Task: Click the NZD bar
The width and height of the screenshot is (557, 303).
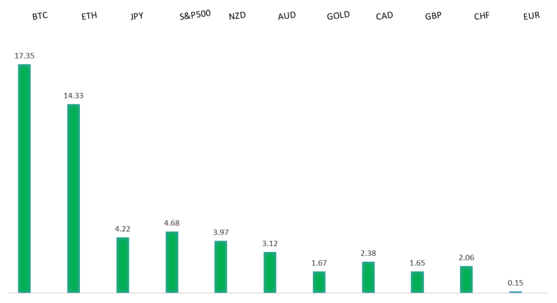Action: click(221, 267)
